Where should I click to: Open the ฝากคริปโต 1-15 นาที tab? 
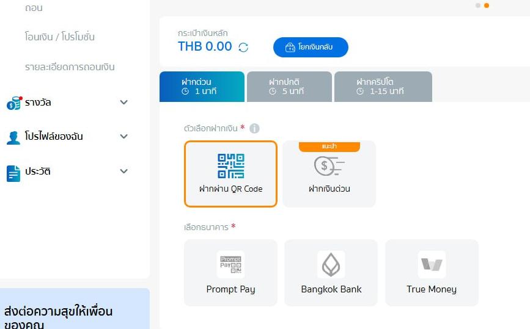click(x=383, y=87)
